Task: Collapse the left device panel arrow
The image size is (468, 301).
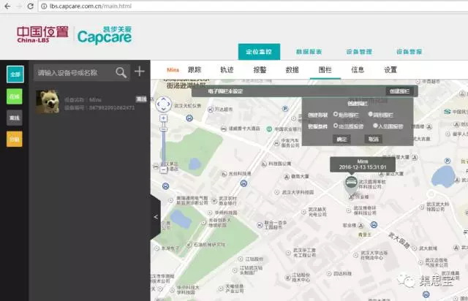Action: pyautogui.click(x=155, y=217)
